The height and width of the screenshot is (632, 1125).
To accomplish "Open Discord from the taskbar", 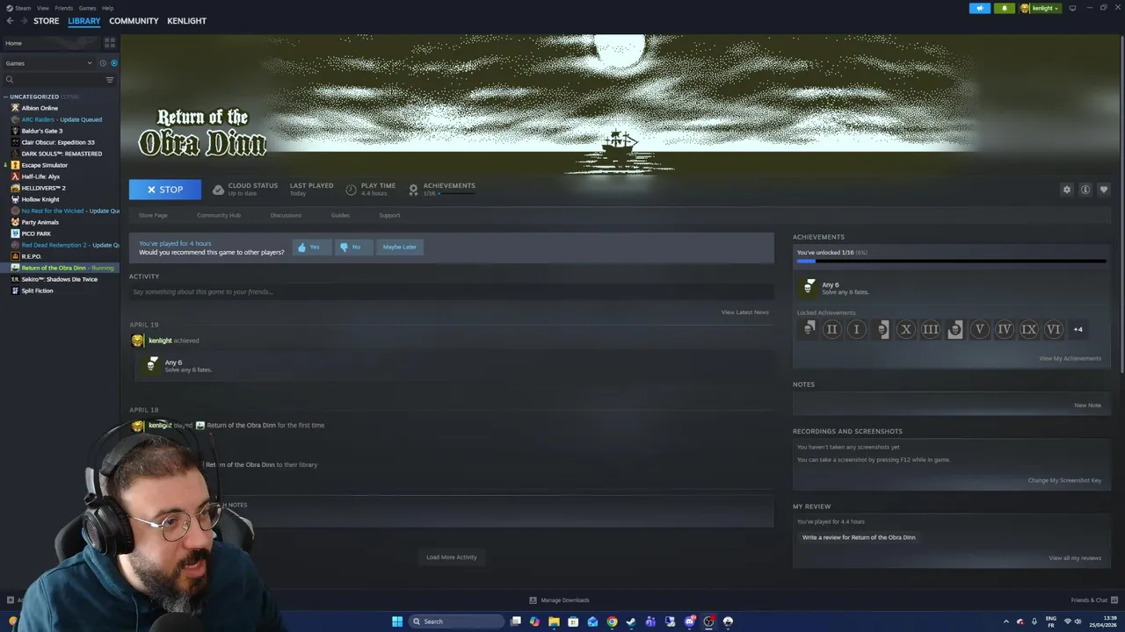I will (689, 621).
